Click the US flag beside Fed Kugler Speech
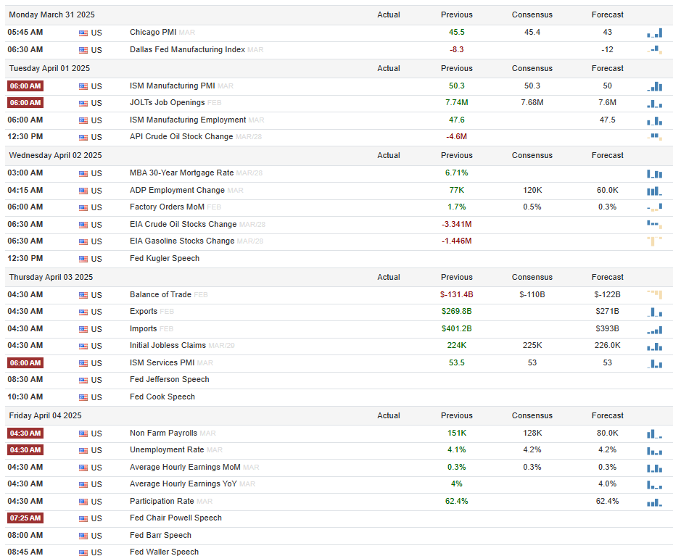Viewport: 673px width, 556px height. (x=83, y=259)
